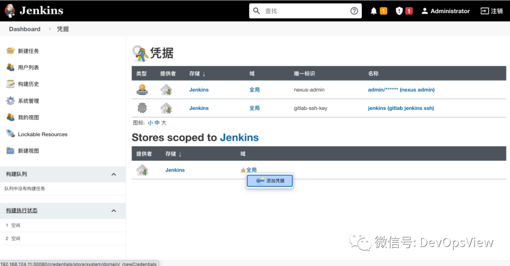Viewport: 510px width, 266px height.
Task: Click the small domain icon before 全局 in stores
Action: click(x=243, y=170)
